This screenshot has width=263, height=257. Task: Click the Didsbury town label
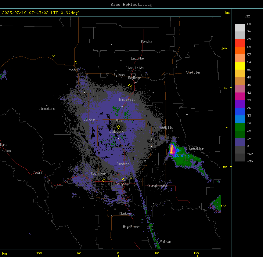[x=117, y=132]
